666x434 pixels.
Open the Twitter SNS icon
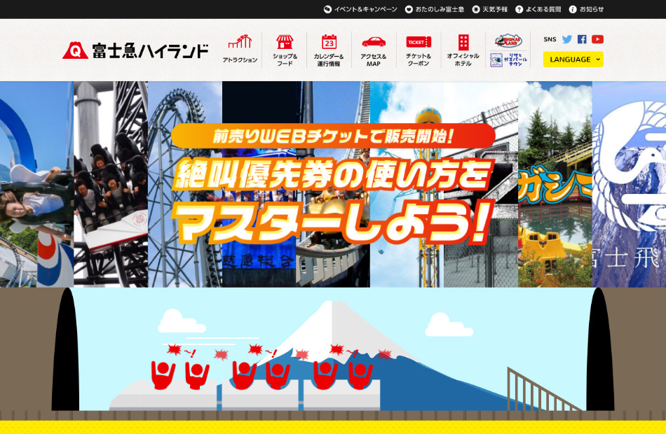(567, 39)
